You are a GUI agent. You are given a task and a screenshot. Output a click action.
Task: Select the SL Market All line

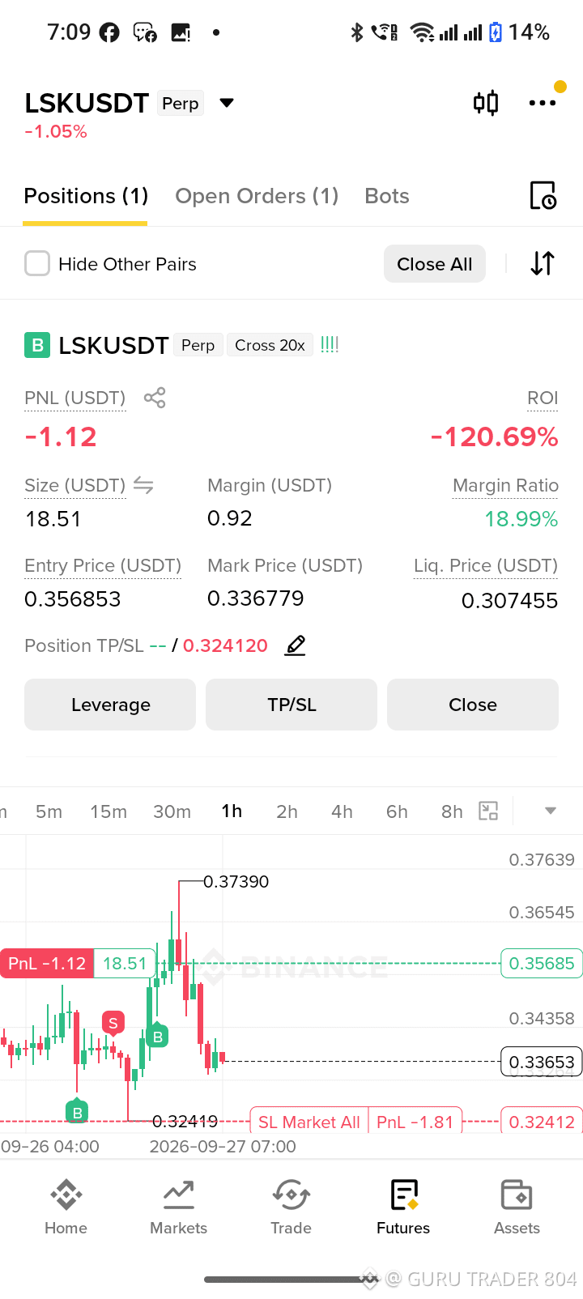[309, 1122]
